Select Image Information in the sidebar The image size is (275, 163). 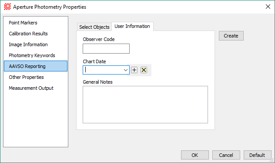click(28, 44)
